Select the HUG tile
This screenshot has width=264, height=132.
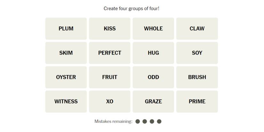tap(153, 53)
